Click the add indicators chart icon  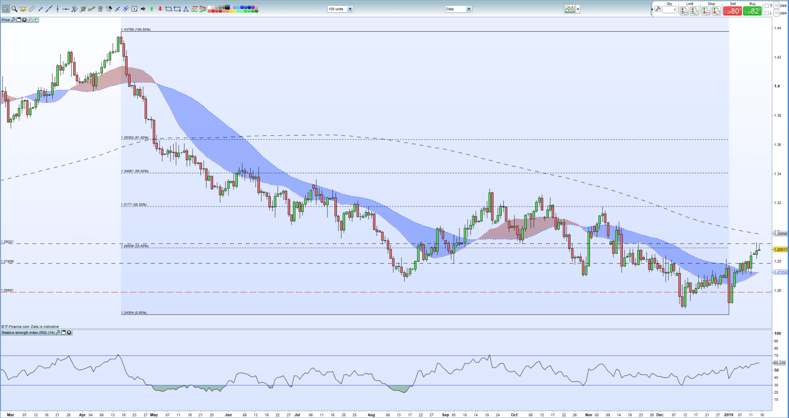[570, 9]
